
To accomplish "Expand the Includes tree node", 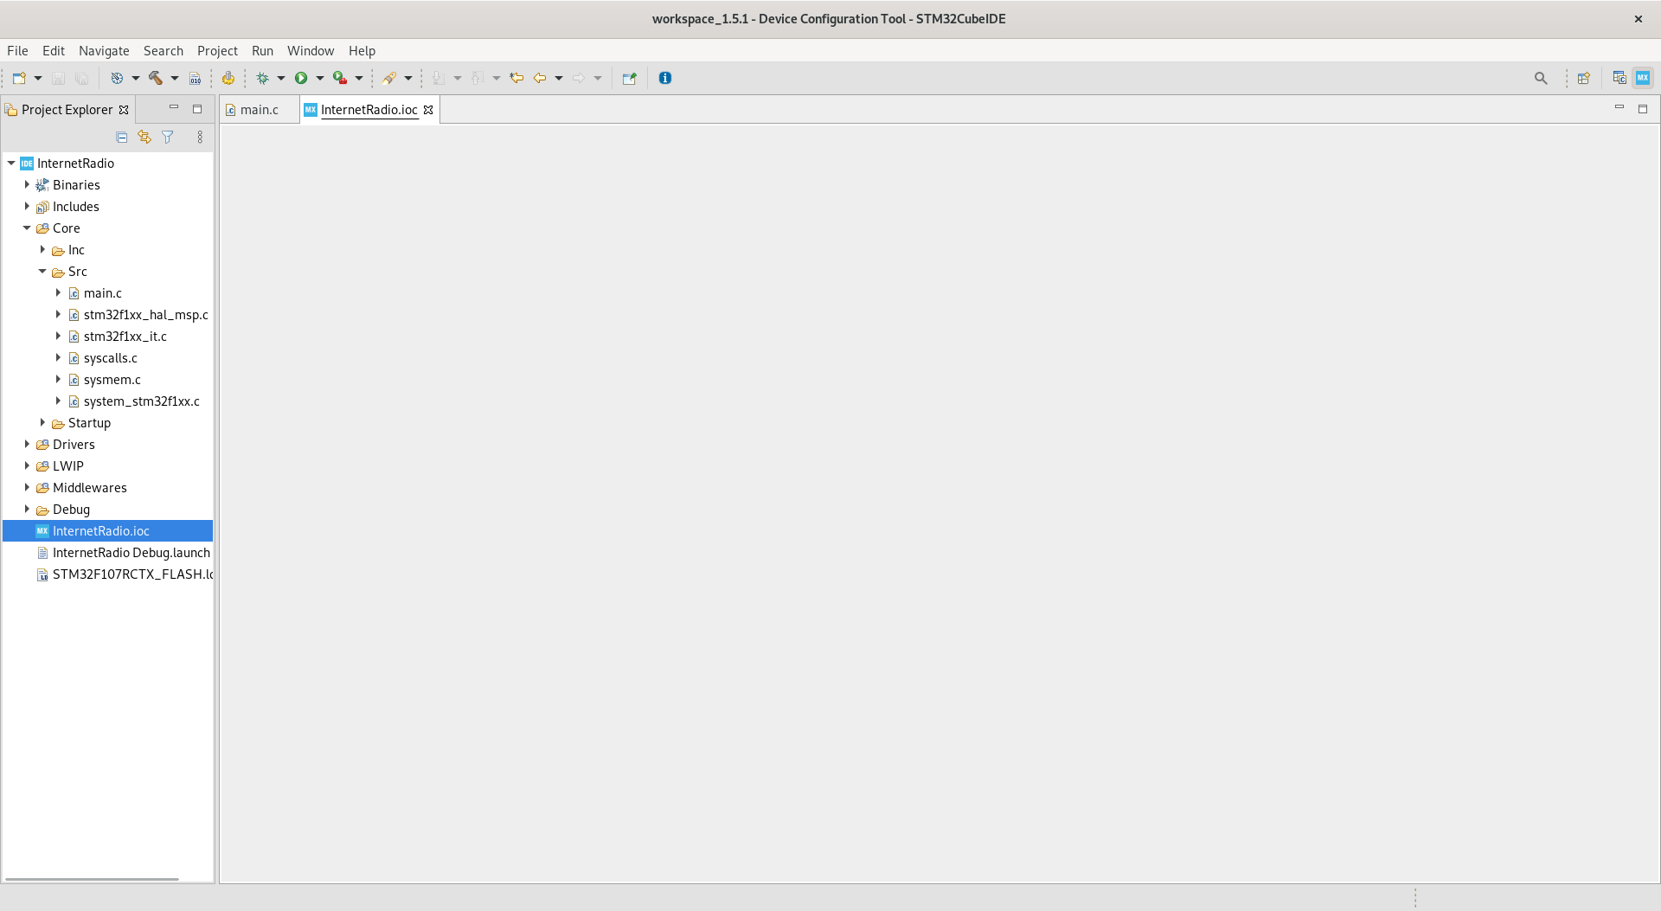I will 27,206.
